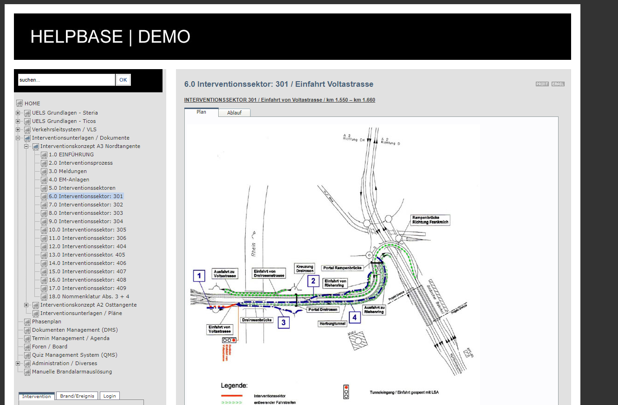The image size is (618, 405).
Task: Expand Interventionskonzept A2 Osttangente node
Action: click(26, 305)
